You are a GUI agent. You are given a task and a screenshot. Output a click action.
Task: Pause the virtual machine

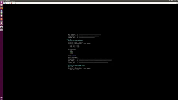pos(10,3)
